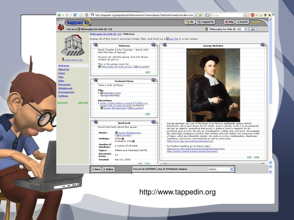Viewport: 294px width, 220px height.
Task: Click the Google search engine icon
Action: pos(207,15)
